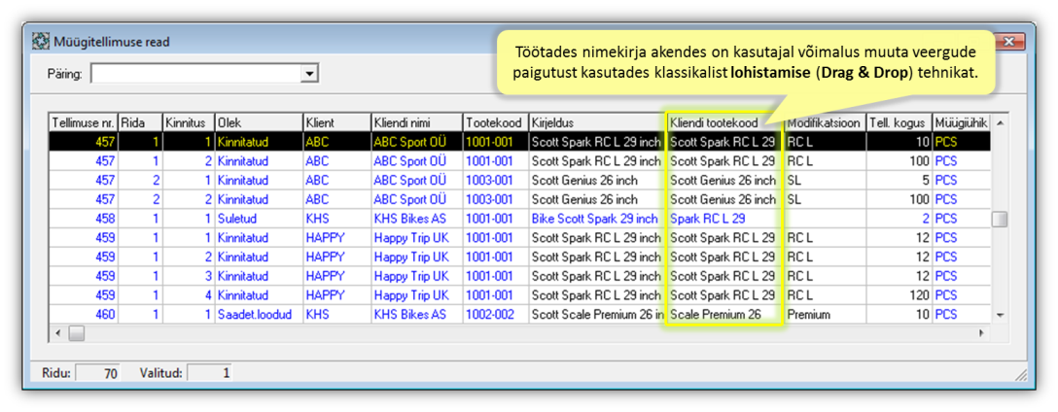
Task: Click the Modifikatsioon column header
Action: (825, 122)
